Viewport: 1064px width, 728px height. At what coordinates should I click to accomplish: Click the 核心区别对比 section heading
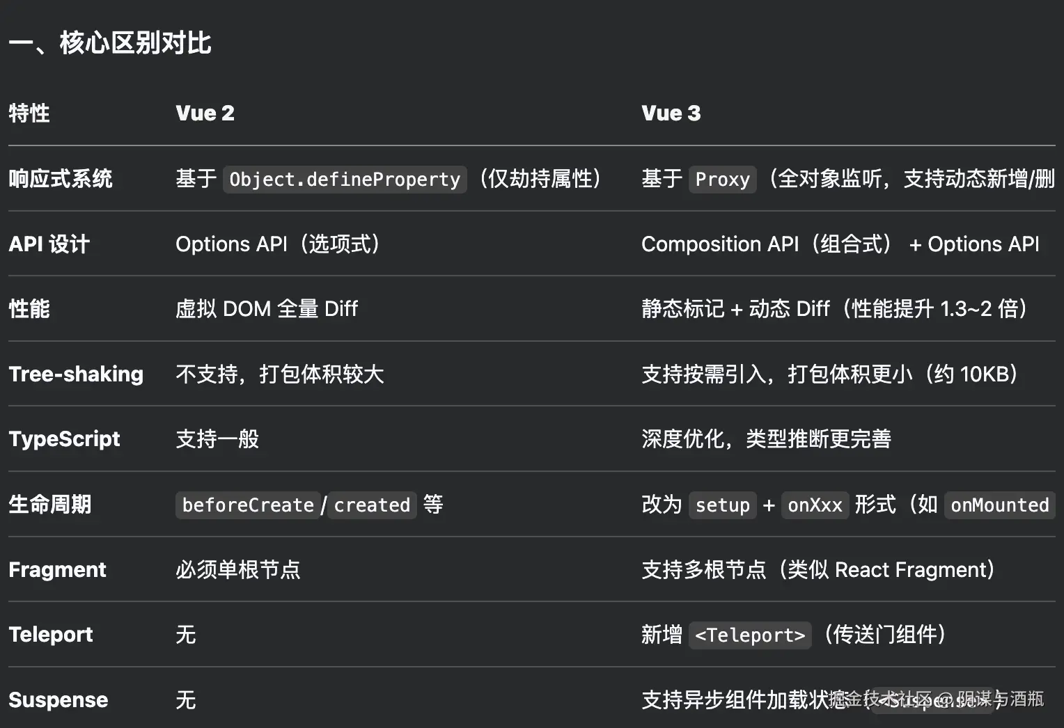tap(110, 43)
